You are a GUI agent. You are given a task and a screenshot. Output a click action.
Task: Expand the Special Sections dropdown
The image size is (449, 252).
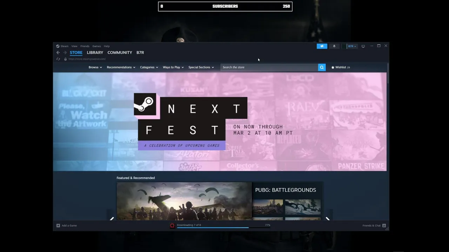(x=201, y=67)
